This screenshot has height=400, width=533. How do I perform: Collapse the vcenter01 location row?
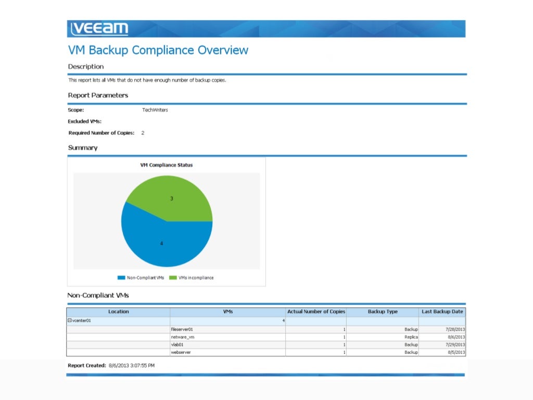(69, 320)
